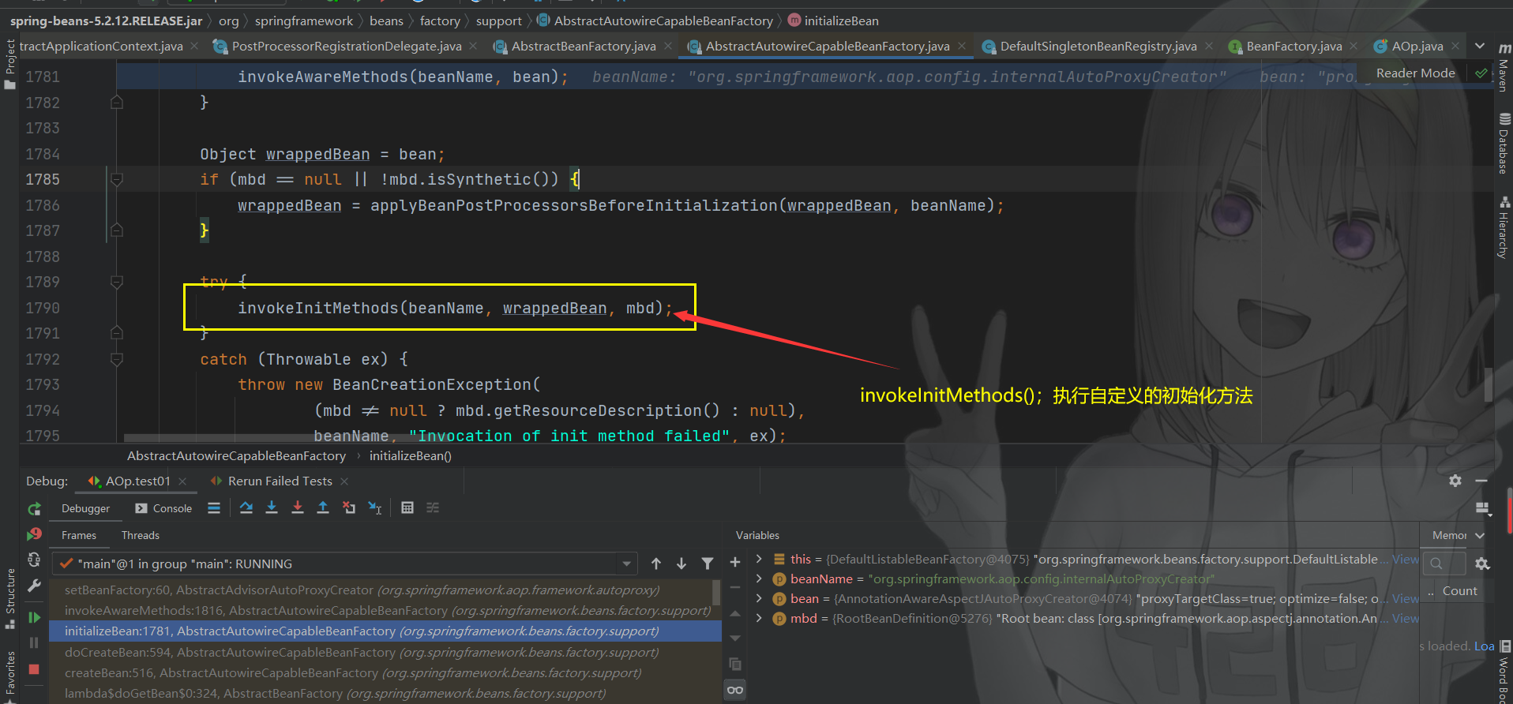The height and width of the screenshot is (704, 1513).
Task: Add new watch with plus icon
Action: [735, 562]
